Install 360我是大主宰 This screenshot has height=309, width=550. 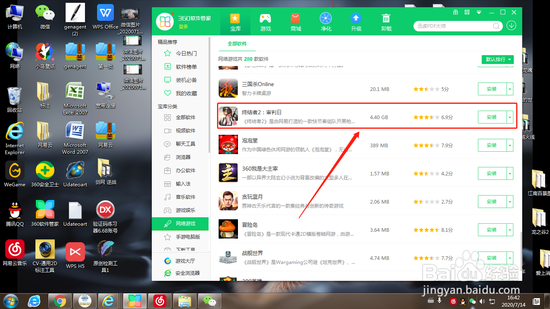click(492, 173)
